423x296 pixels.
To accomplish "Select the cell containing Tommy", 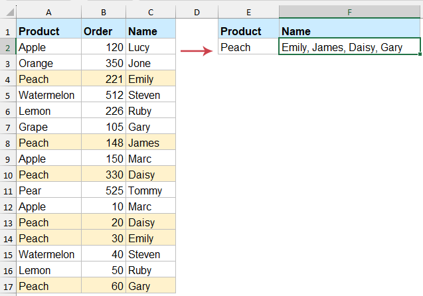I will point(151,191).
